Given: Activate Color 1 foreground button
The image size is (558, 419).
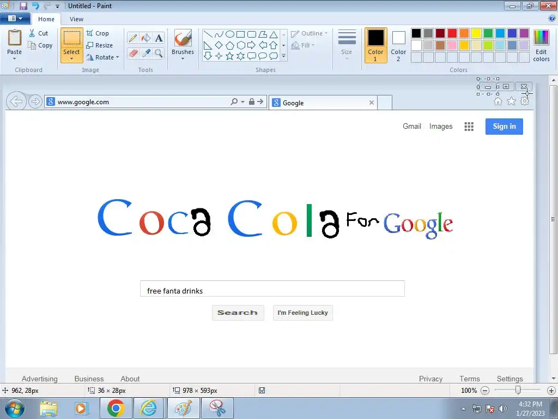Looking at the screenshot, I should click(375, 45).
